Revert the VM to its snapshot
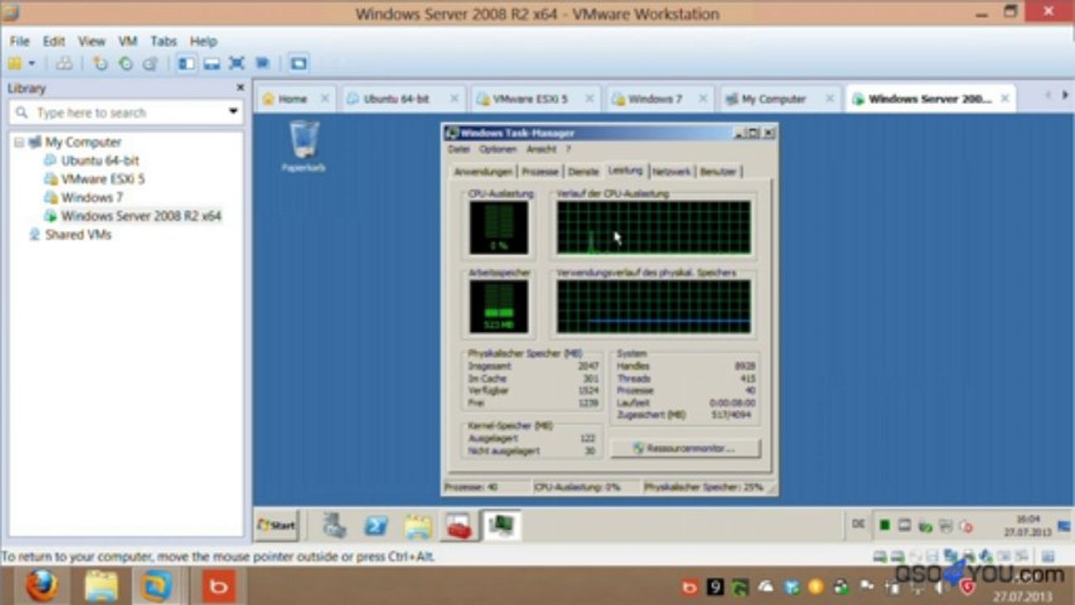This screenshot has height=605, width=1075. click(125, 63)
